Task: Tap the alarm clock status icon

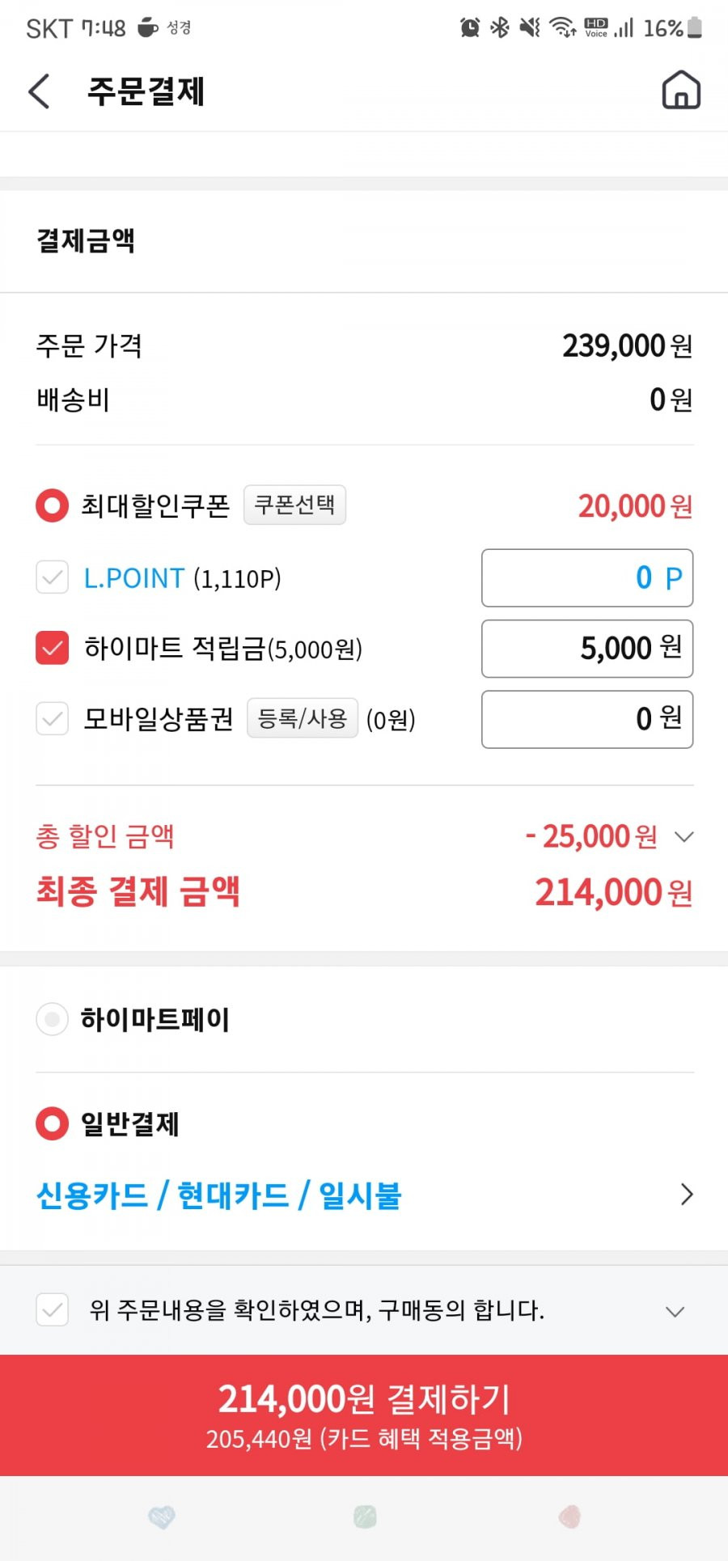Action: (470, 27)
